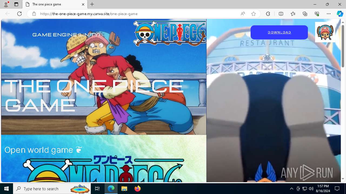Go back with the back arrow
346x194 pixels.
tap(8, 14)
